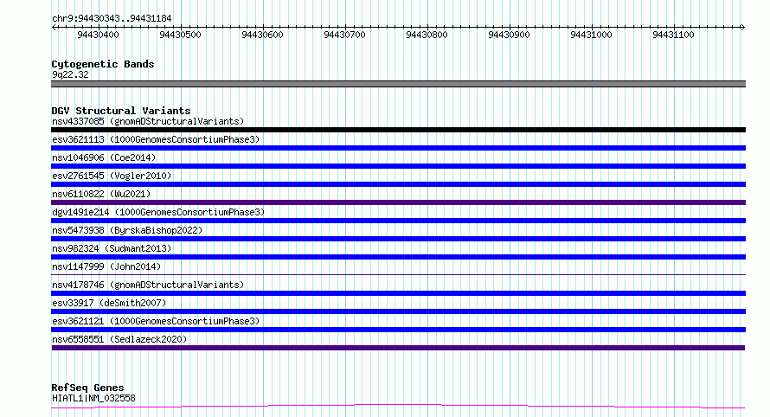This screenshot has height=417, width=770.
Task: Open dgv1491e214 variant label
Action: tap(158, 212)
